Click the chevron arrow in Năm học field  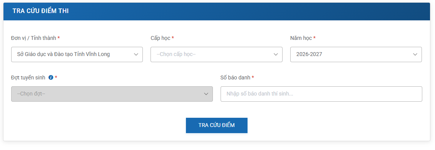click(415, 54)
